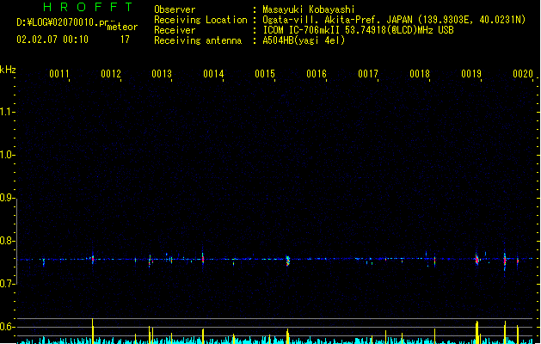Click the Observer field label
The width and height of the screenshot is (541, 344).
[175, 9]
